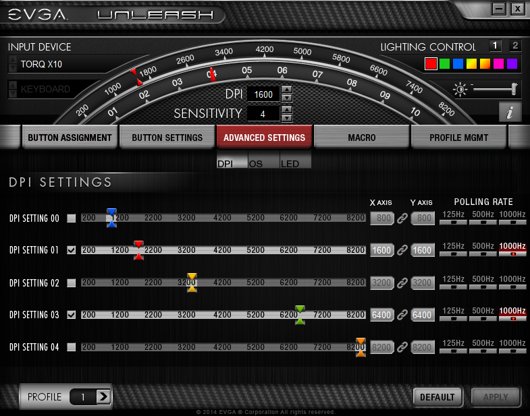Open the profile selector arrow

tap(103, 396)
